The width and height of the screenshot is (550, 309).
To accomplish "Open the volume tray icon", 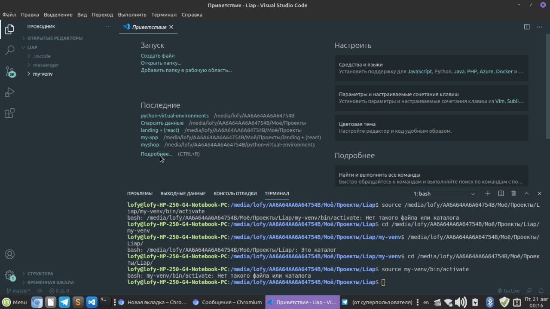I will click(461, 302).
